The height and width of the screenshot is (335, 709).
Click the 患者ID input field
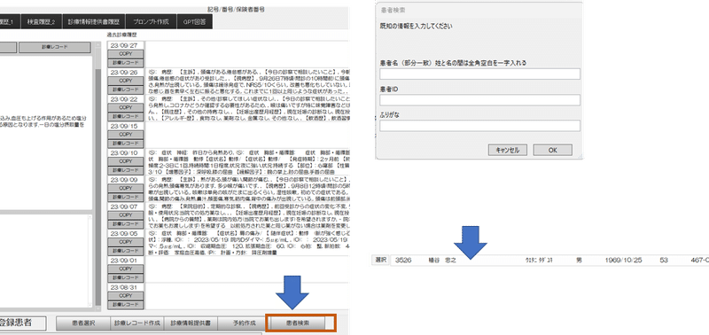click(x=479, y=100)
